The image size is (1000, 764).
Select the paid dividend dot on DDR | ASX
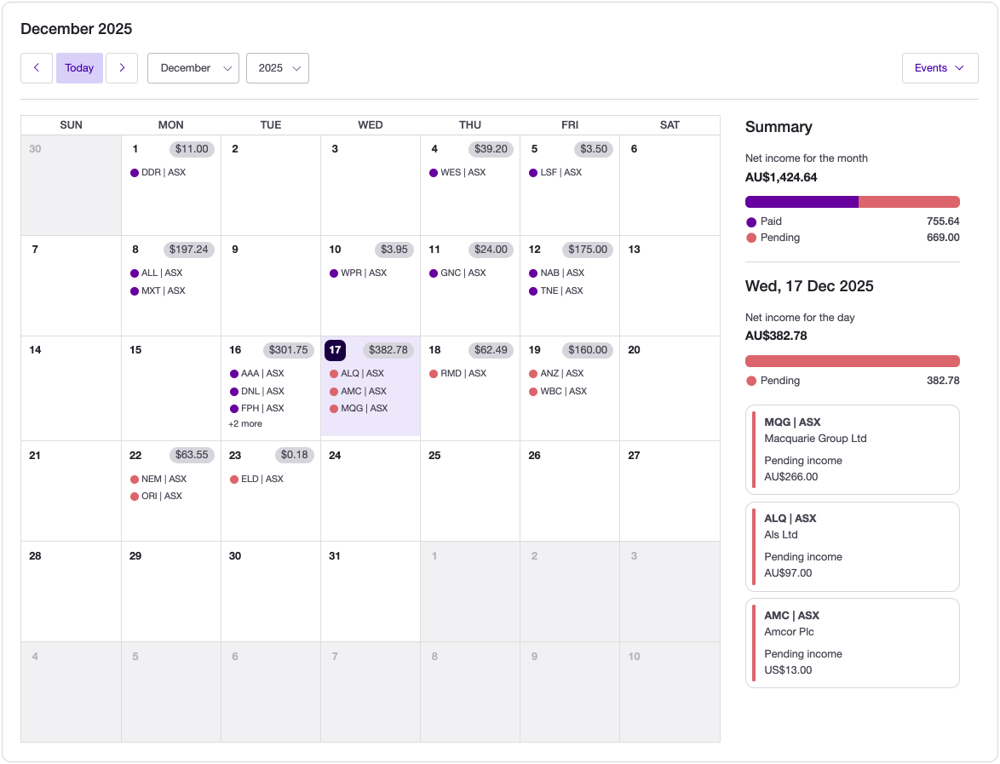(x=133, y=172)
